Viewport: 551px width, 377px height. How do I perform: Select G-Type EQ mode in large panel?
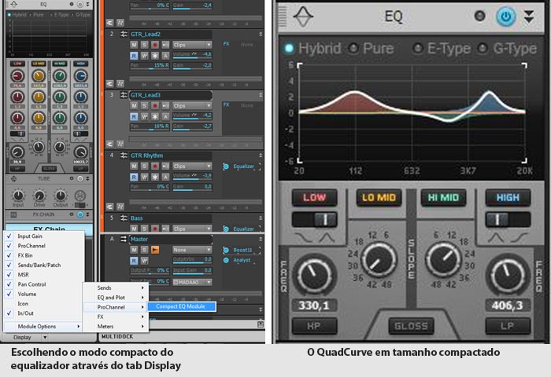tap(483, 49)
